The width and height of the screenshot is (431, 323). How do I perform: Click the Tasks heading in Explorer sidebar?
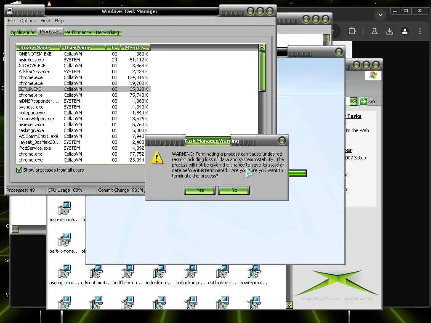(x=354, y=116)
